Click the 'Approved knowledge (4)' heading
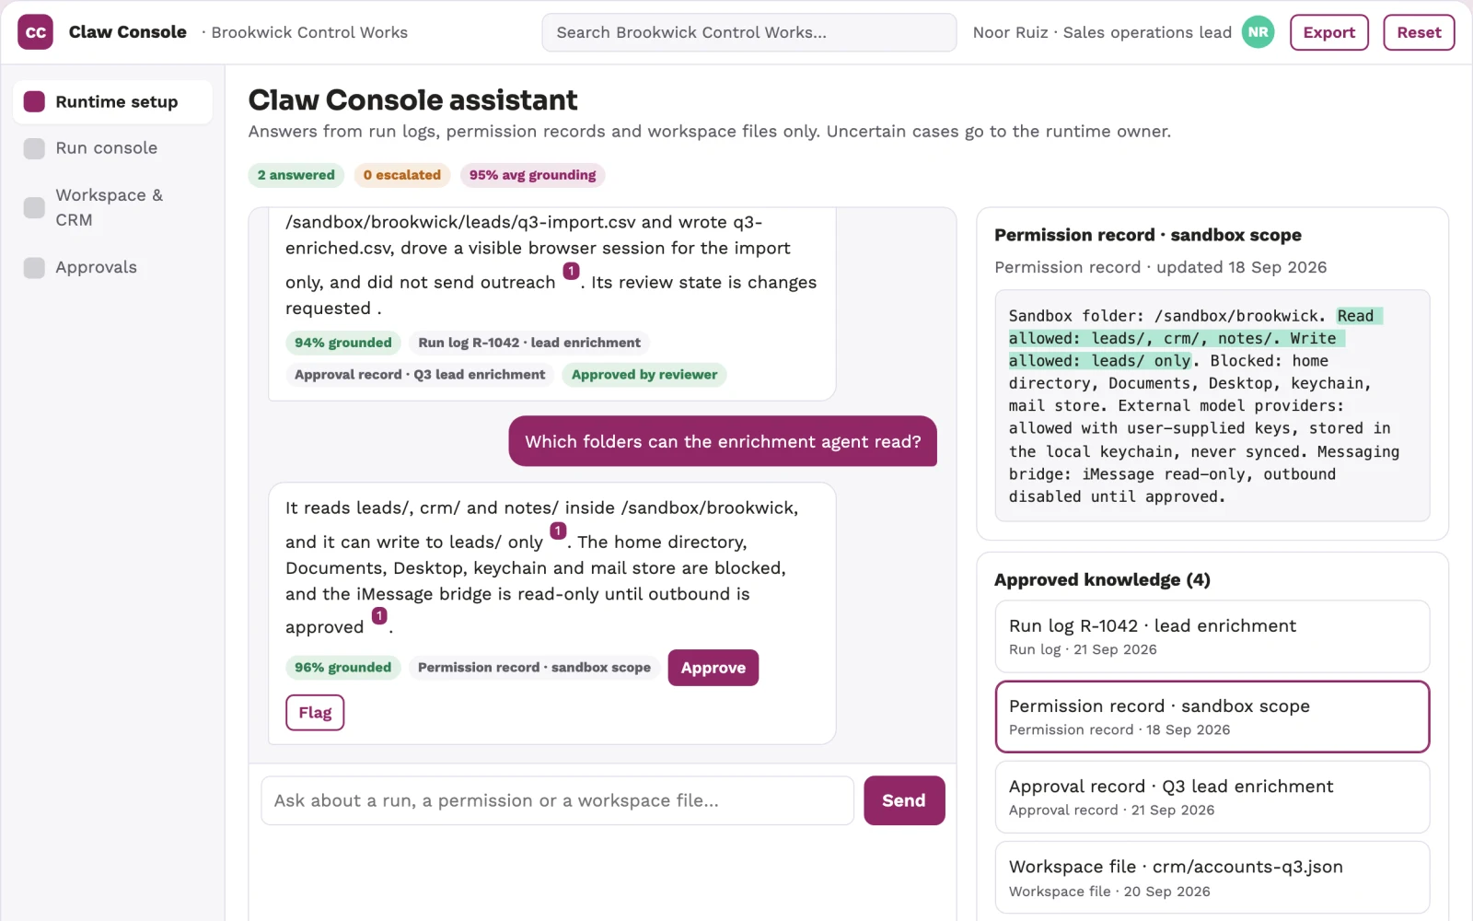Viewport: 1473px width, 921px height. (1102, 579)
